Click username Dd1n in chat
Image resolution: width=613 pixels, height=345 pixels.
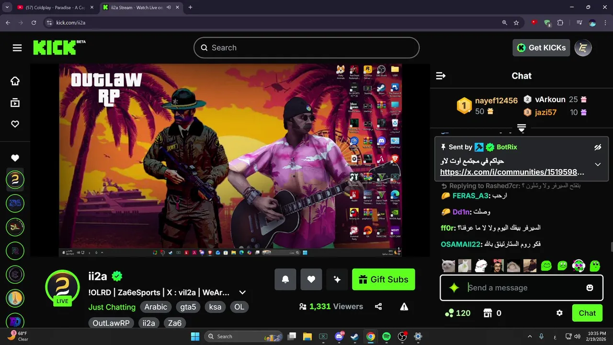point(462,212)
